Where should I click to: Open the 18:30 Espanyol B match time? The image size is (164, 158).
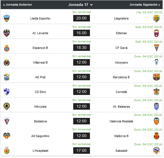point(81,48)
